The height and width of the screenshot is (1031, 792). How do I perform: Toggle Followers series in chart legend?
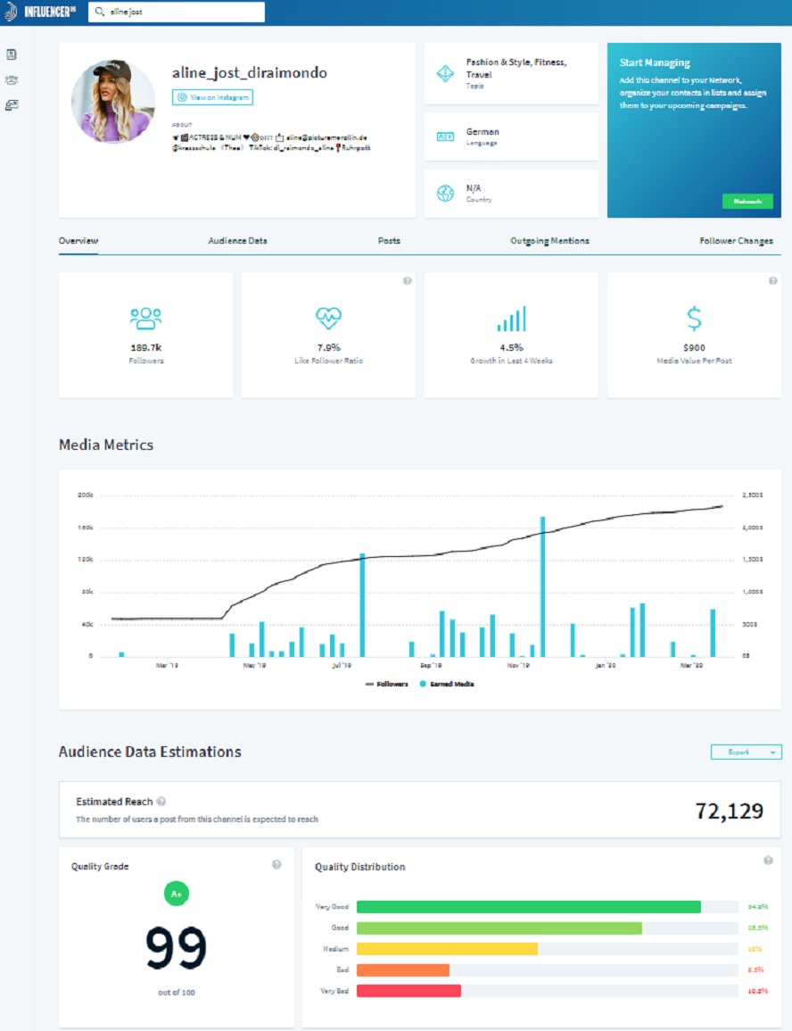tap(387, 684)
